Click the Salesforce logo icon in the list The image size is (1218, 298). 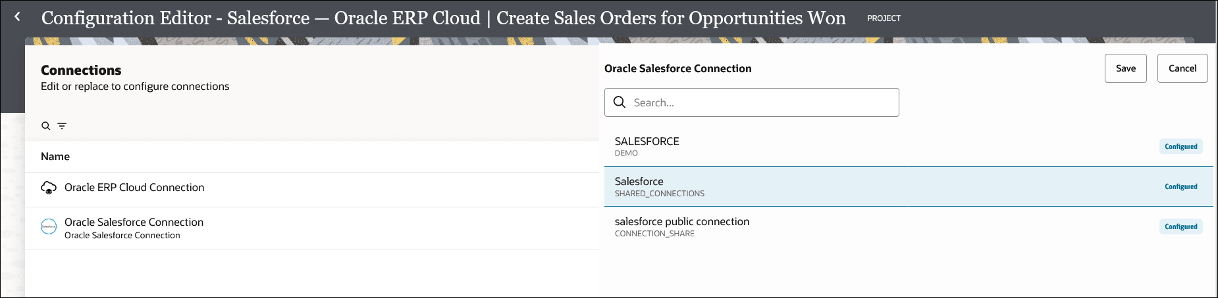[49, 227]
